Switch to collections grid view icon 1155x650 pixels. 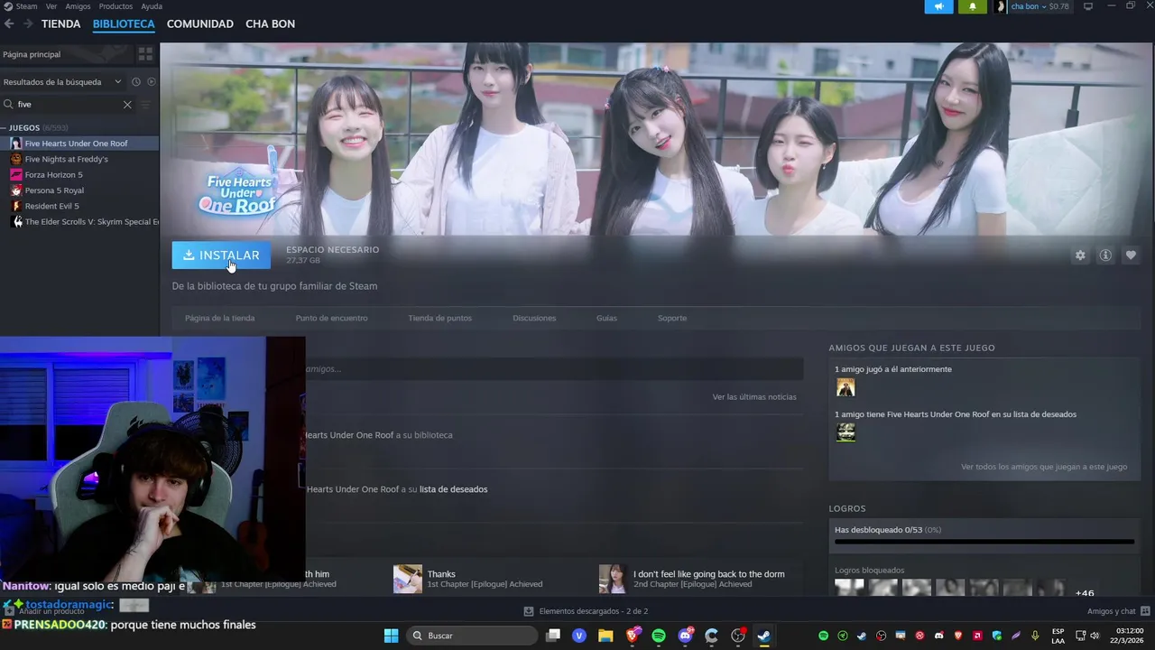click(x=145, y=54)
